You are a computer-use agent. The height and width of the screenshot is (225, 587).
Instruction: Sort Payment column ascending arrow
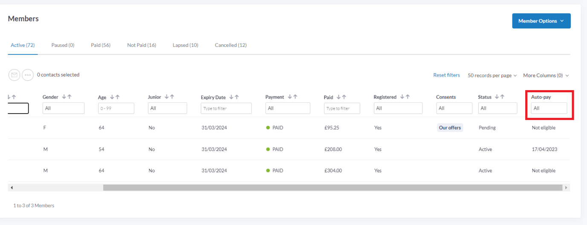click(x=295, y=97)
